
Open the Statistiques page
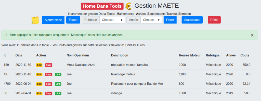tap(192, 20)
